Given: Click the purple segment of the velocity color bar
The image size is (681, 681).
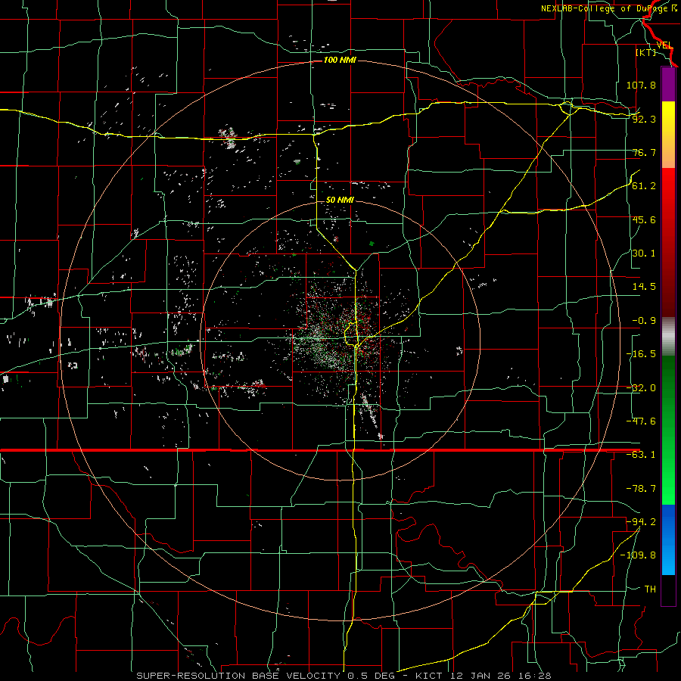Looking at the screenshot, I should 668,85.
